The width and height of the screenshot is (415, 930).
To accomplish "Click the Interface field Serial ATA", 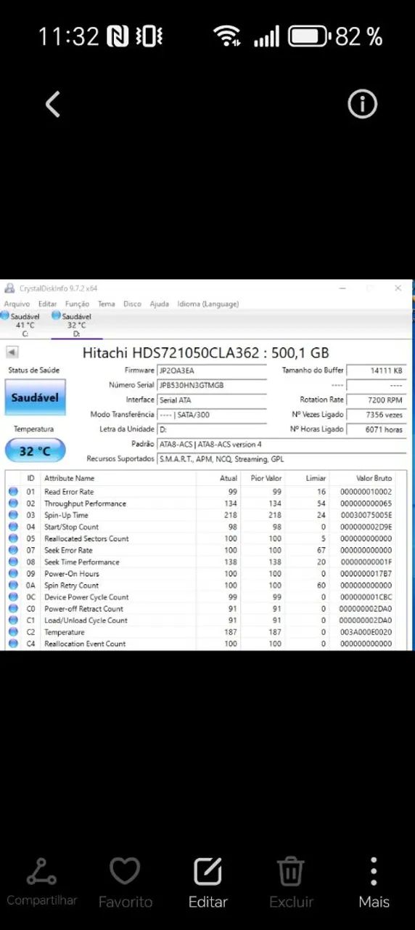I will (x=212, y=400).
